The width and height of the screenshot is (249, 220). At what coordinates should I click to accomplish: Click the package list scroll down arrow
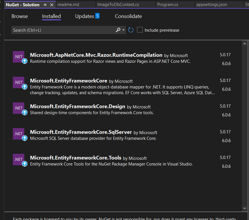coord(245,209)
